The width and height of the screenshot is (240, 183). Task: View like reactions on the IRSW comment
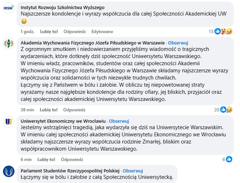(x=217, y=31)
